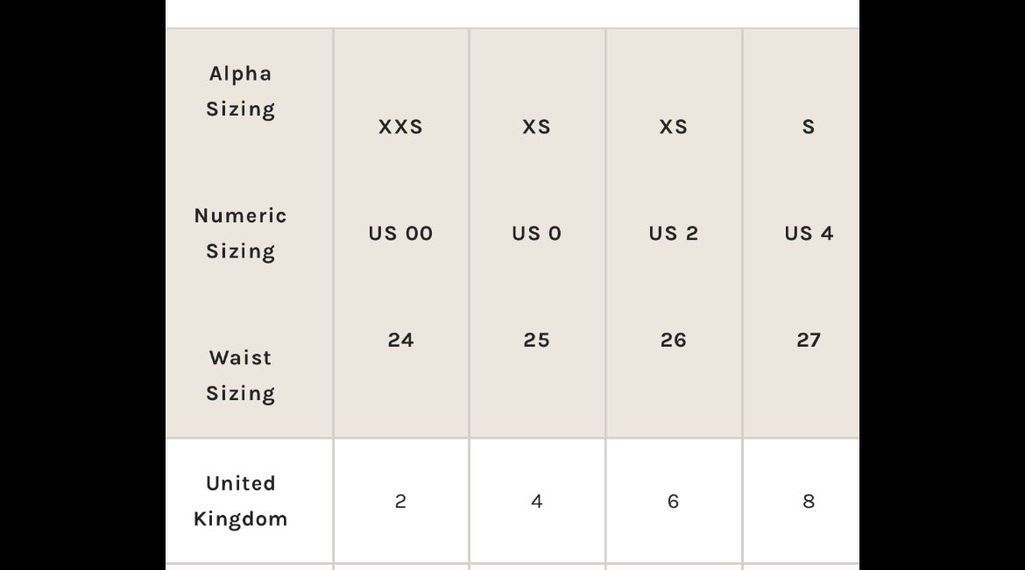Image resolution: width=1025 pixels, height=570 pixels.
Task: Pick United Kingdom size 4 cell
Action: (x=536, y=501)
